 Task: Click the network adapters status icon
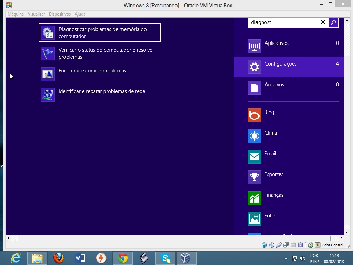pyautogui.click(x=286, y=245)
